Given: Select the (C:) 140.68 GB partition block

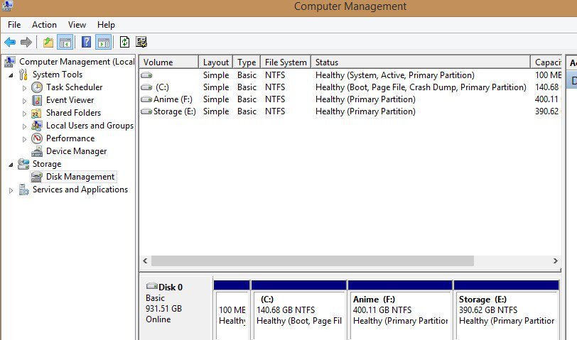Looking at the screenshot, I should click(x=298, y=310).
